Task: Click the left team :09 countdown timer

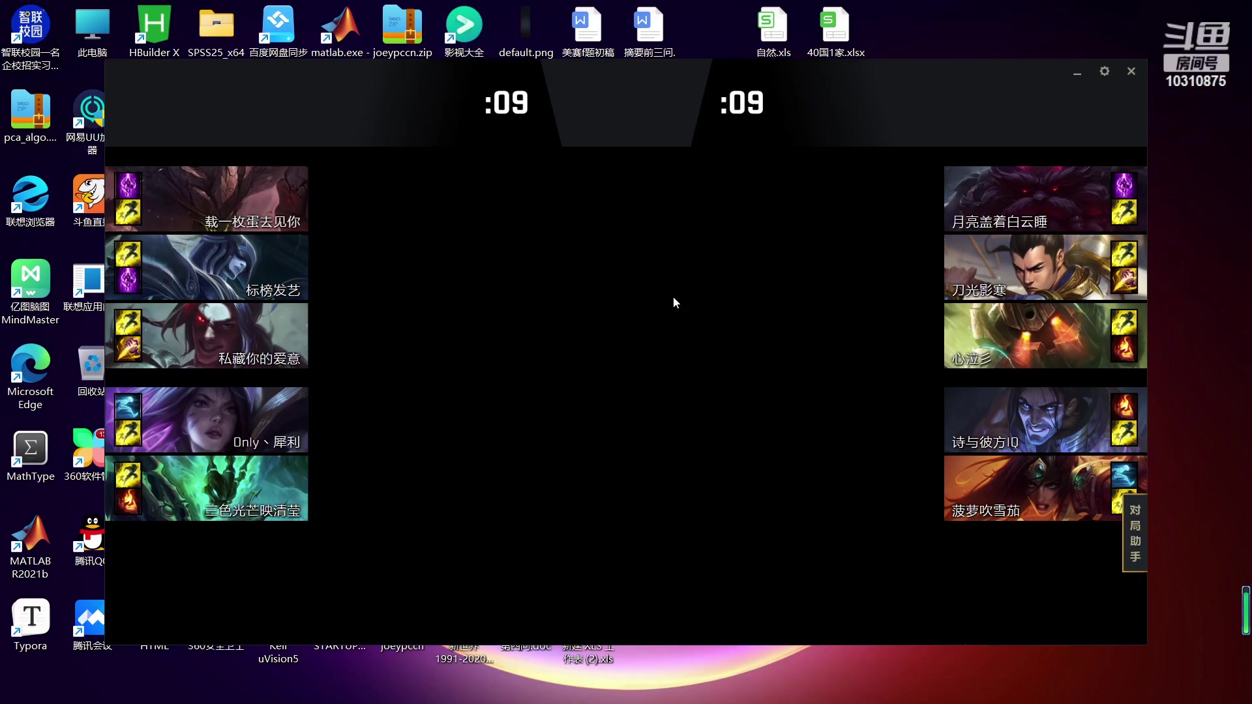Action: [x=507, y=103]
